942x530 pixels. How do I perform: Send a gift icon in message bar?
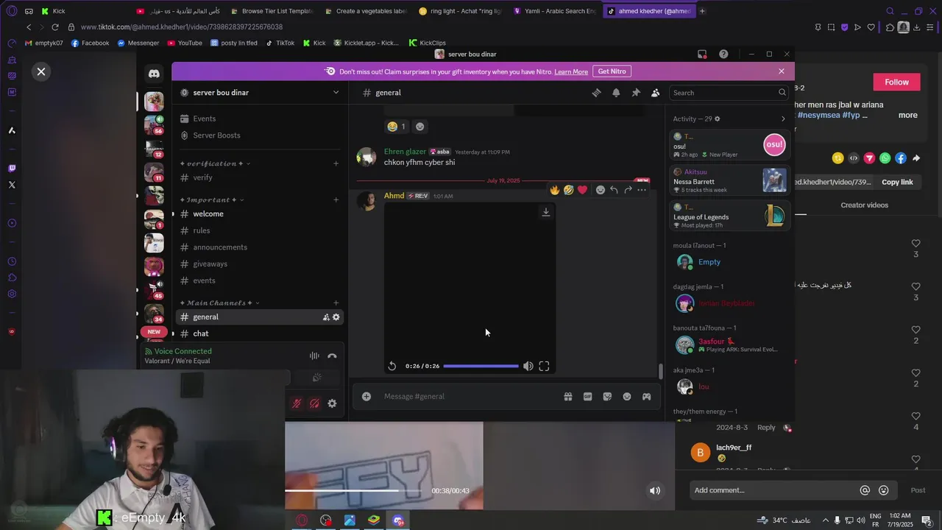click(568, 396)
